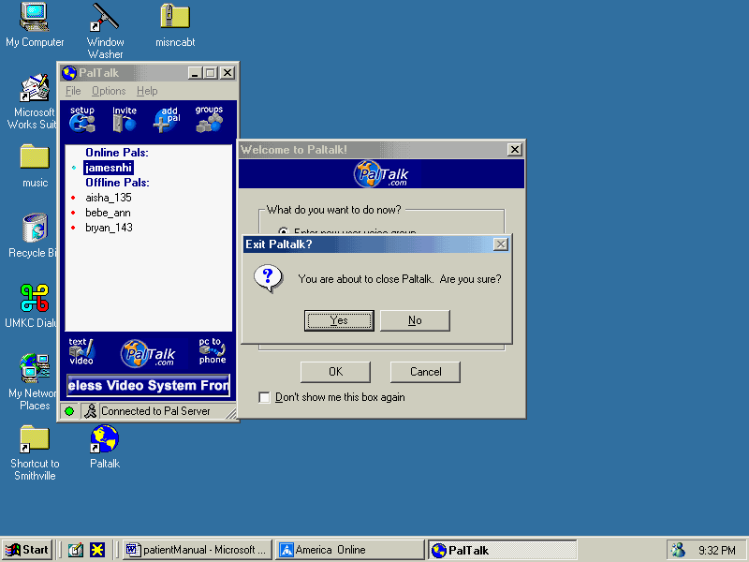
Task: Select the Window Washer desktop shortcut
Action: click(x=105, y=31)
